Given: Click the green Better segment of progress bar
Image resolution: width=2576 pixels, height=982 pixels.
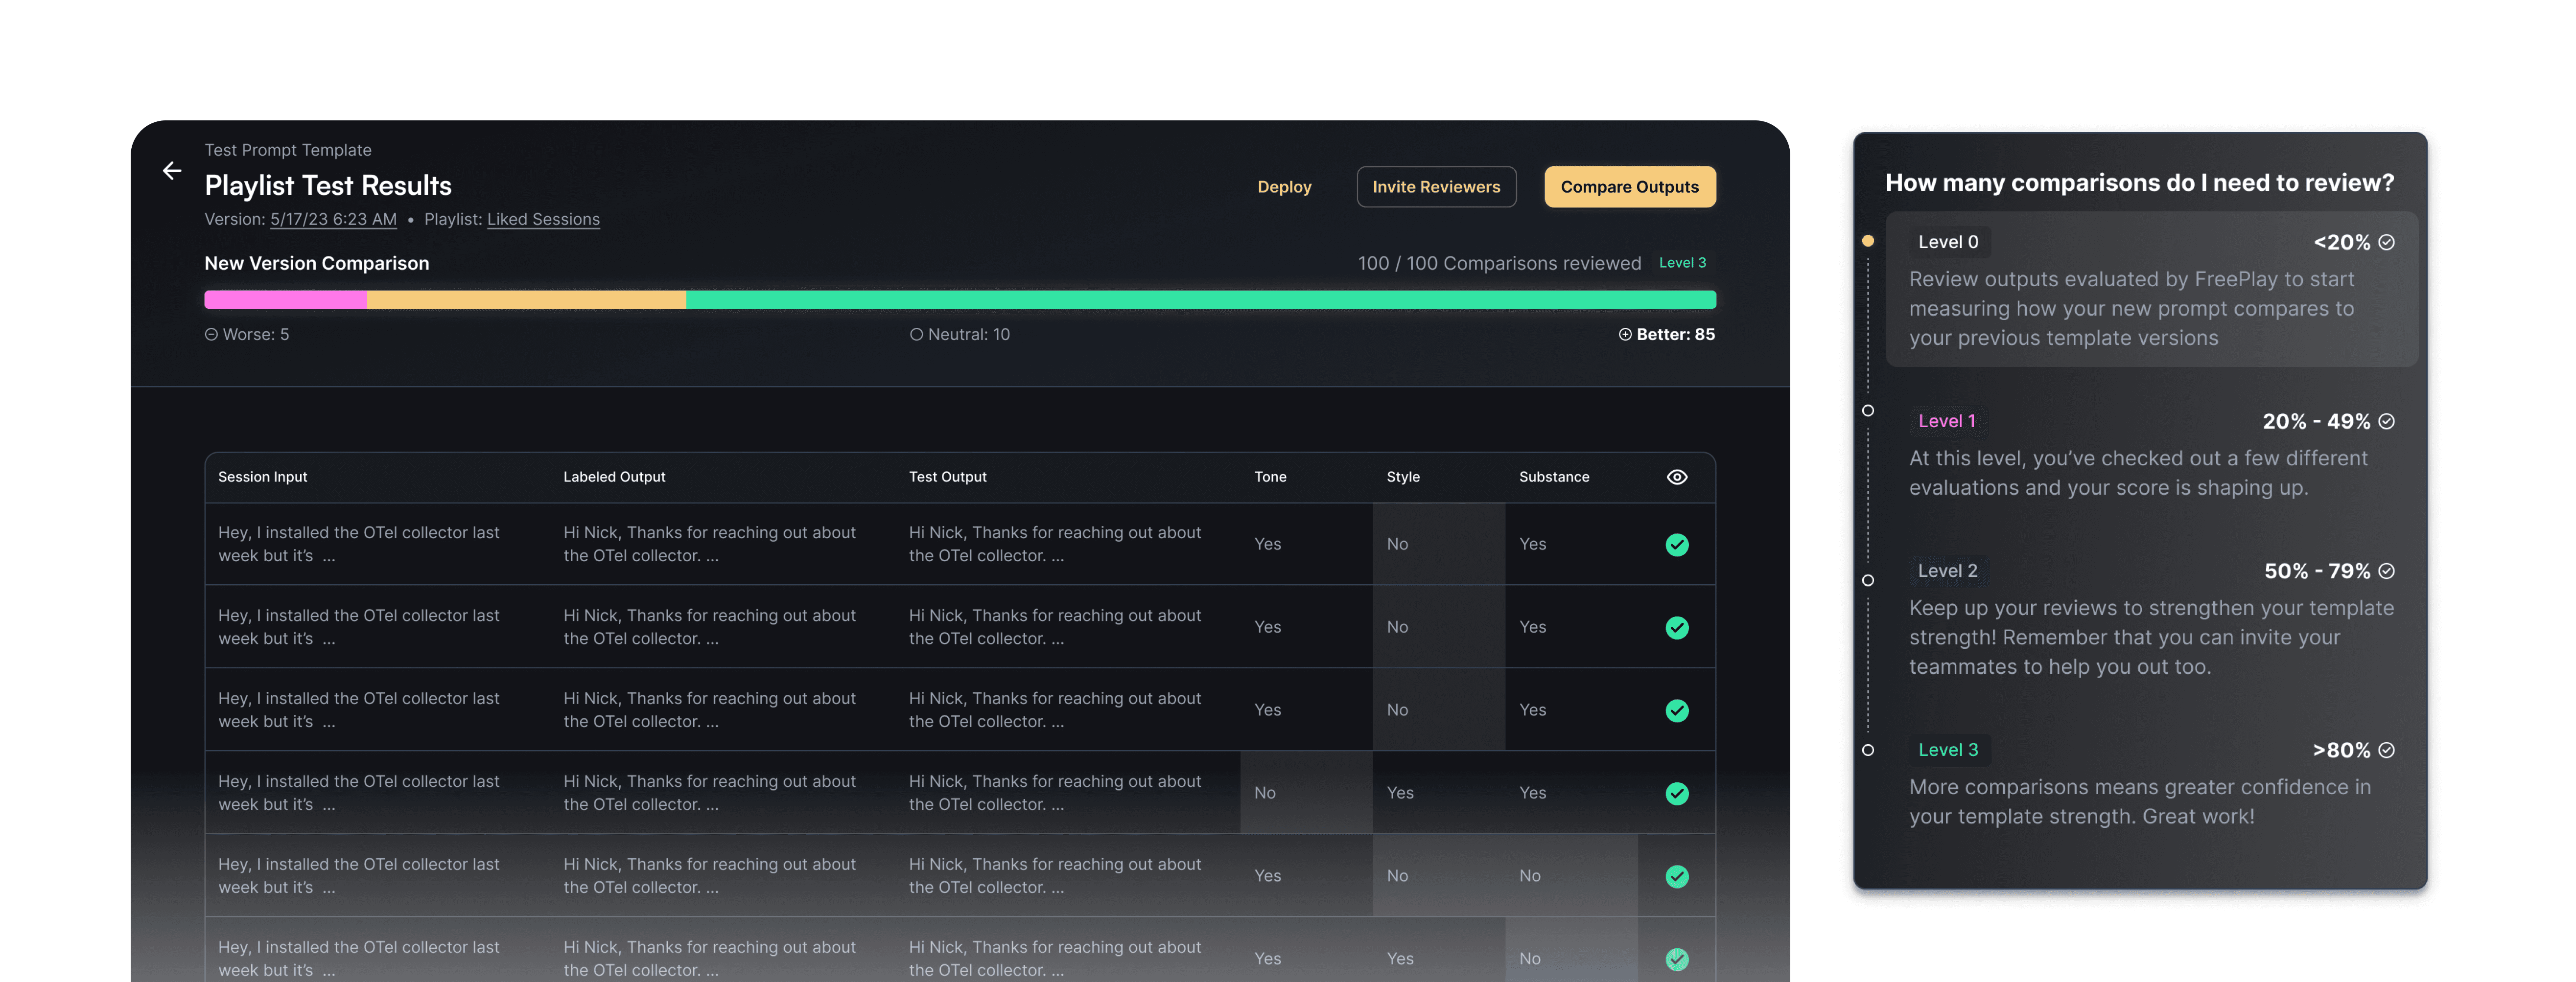Looking at the screenshot, I should (x=1200, y=300).
